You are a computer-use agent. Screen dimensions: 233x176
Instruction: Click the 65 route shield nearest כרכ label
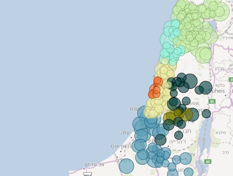[208, 162]
